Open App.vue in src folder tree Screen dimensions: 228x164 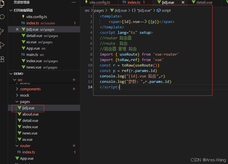(44, 159)
